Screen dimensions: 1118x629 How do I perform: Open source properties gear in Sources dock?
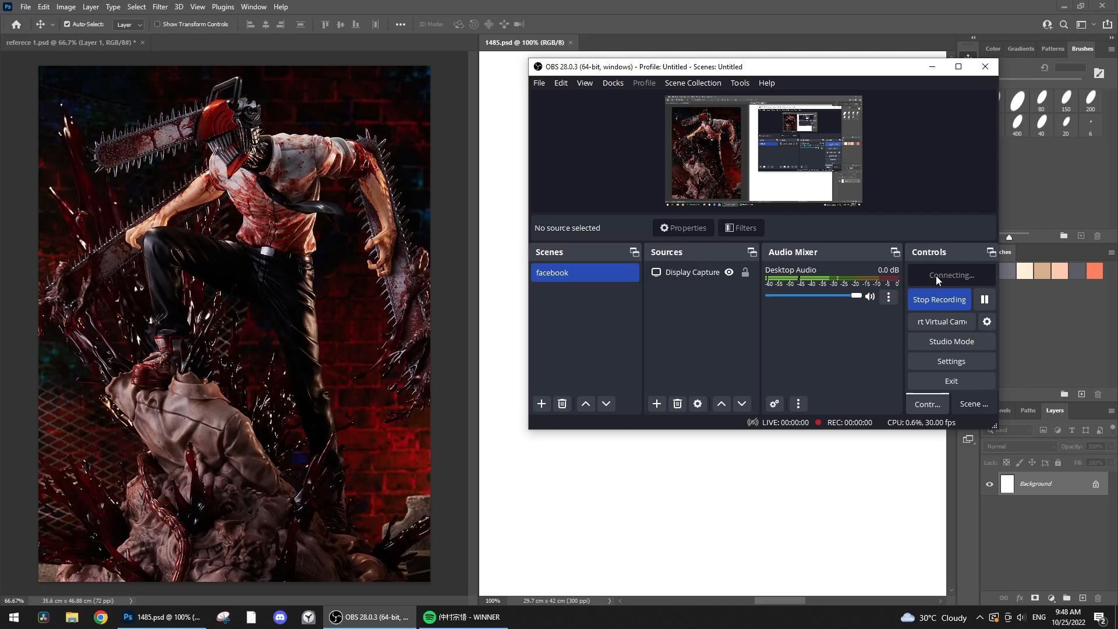tap(698, 404)
